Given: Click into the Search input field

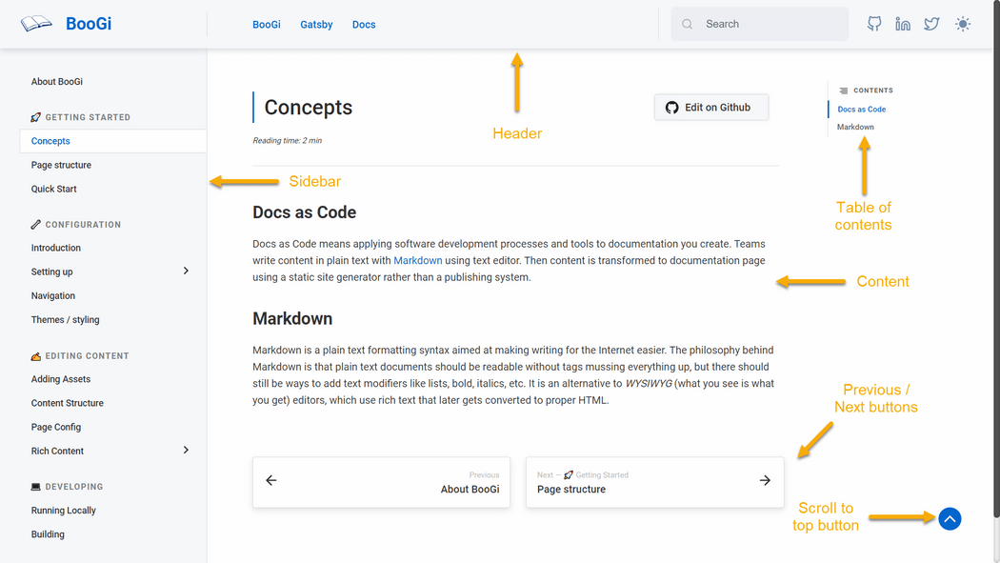Looking at the screenshot, I should tap(760, 24).
